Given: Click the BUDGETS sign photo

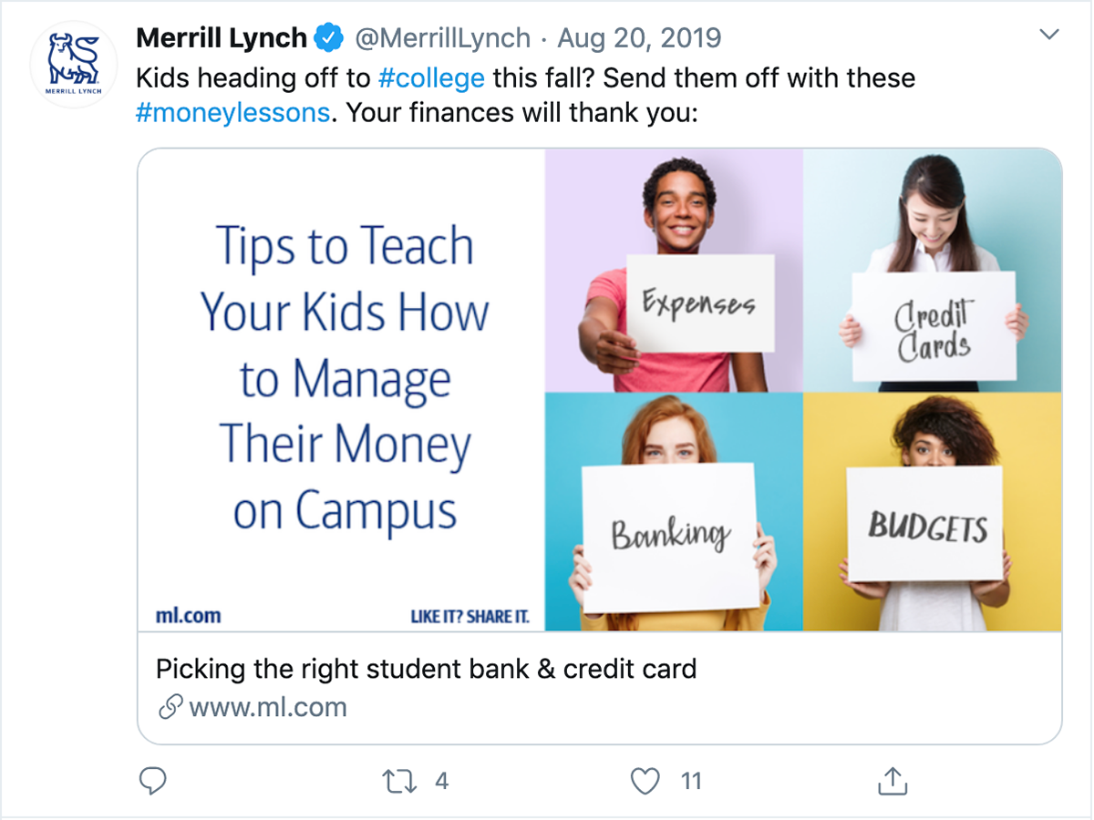Looking at the screenshot, I should tap(933, 512).
